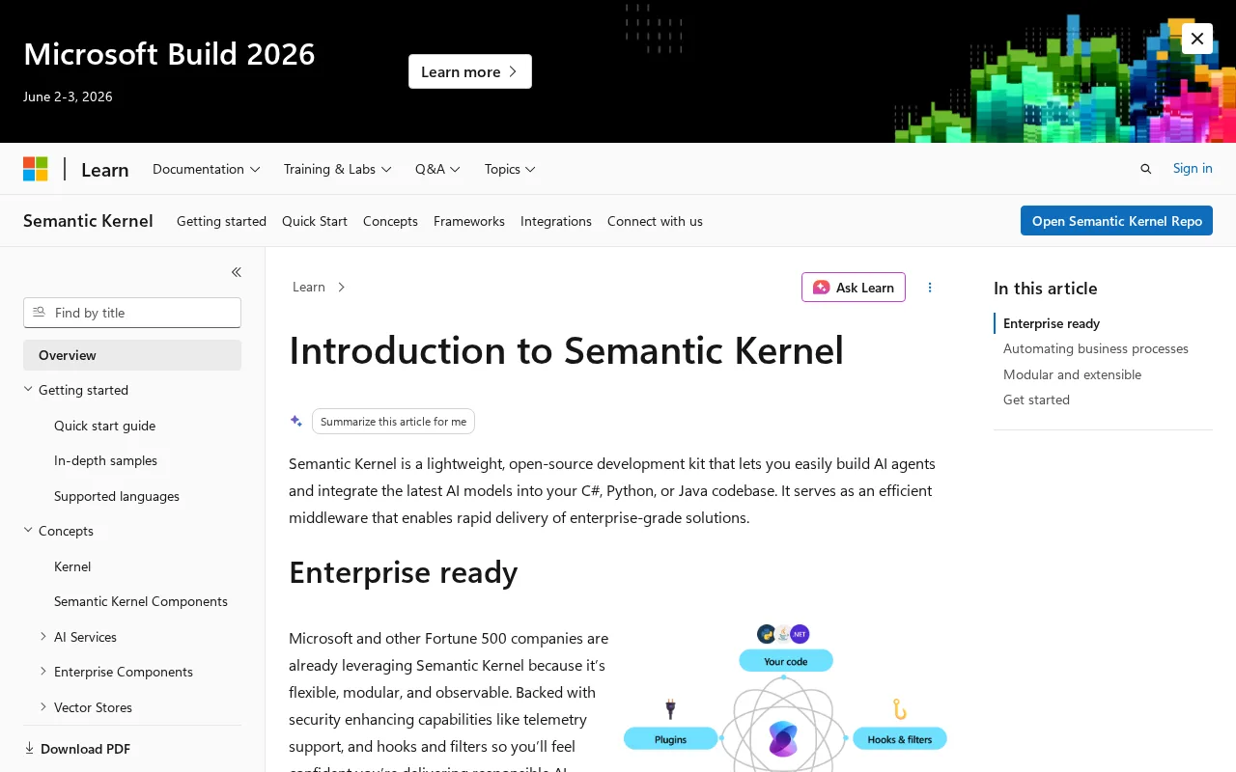Open the Quick start guide page
Image resolution: width=1236 pixels, height=772 pixels.
[x=104, y=426]
